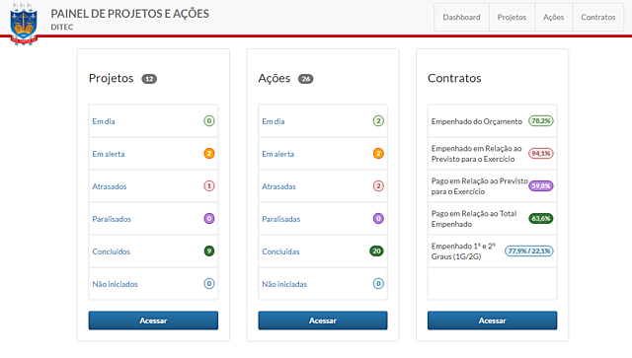Click the 59,8% purple badge
Image resolution: width=632 pixels, height=358 pixels.
(x=541, y=186)
